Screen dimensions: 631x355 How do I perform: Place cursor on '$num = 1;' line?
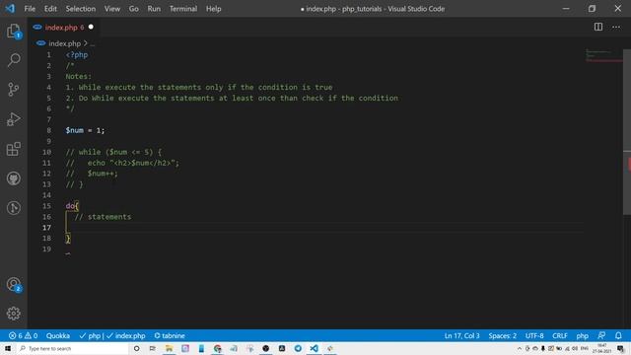[85, 130]
